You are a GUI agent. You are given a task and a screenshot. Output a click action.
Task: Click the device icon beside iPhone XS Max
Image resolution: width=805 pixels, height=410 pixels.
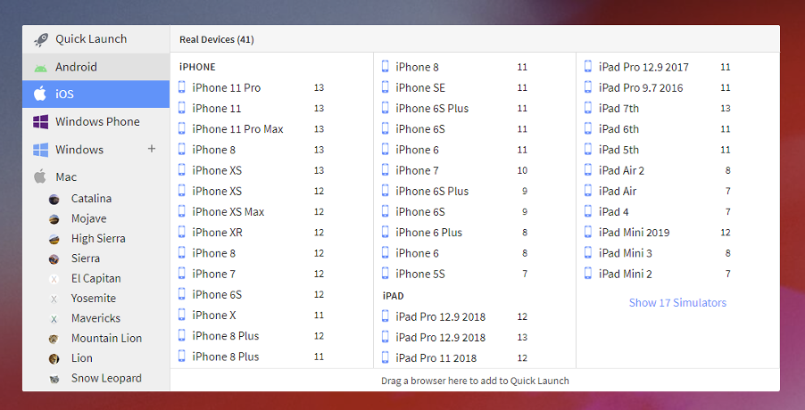(x=182, y=210)
